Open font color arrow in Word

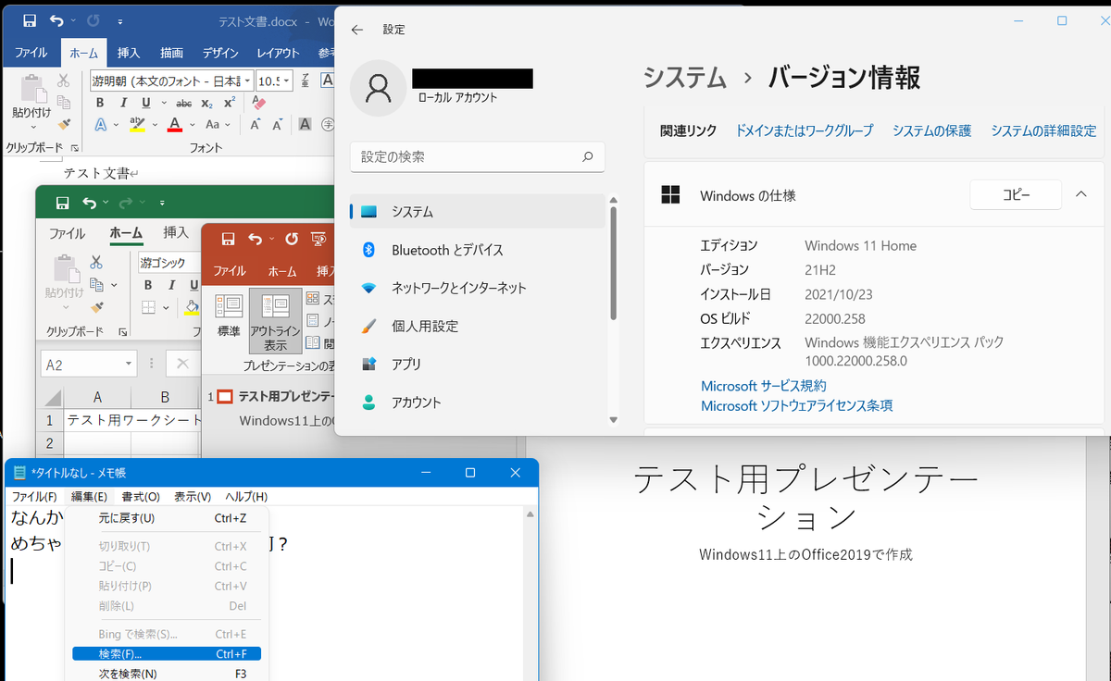coord(192,124)
